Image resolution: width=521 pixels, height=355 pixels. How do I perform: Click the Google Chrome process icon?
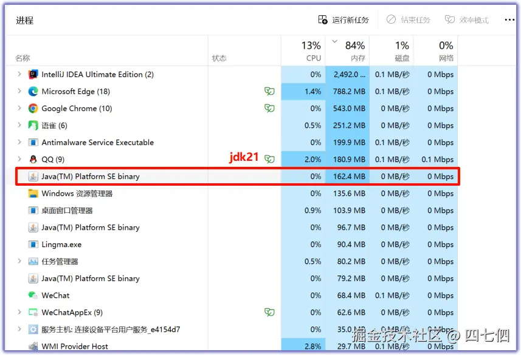point(33,108)
